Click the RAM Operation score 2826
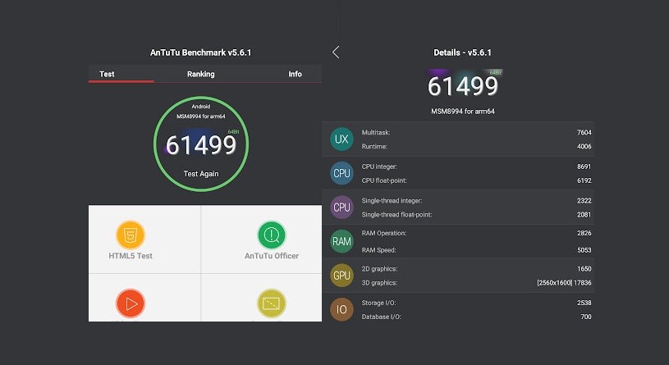This screenshot has width=669, height=365. 584,233
